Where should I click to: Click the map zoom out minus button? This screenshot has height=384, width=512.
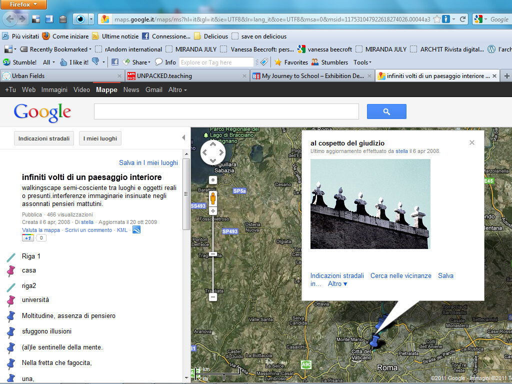212,297
